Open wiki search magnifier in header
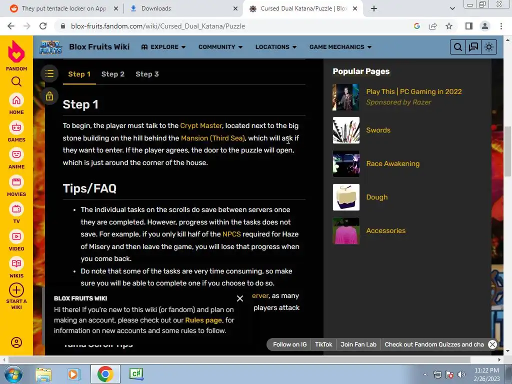This screenshot has height=384, width=512. [458, 47]
